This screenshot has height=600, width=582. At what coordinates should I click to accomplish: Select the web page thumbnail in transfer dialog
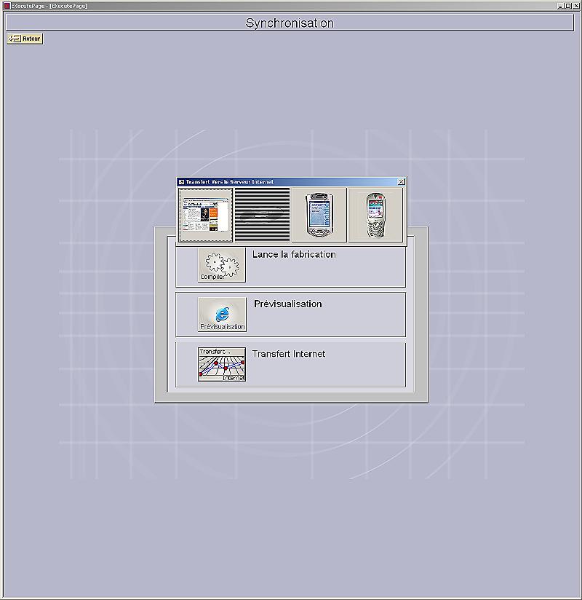coord(206,215)
